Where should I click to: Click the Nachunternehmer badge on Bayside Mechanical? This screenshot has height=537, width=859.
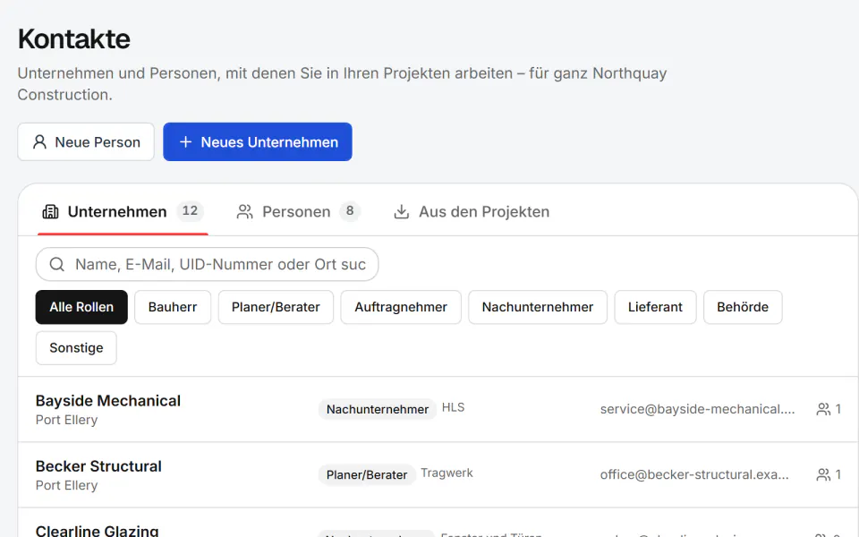pyautogui.click(x=378, y=409)
